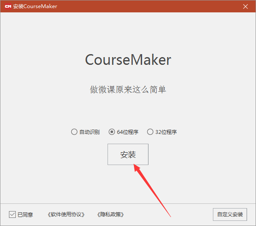Select the 自动识别 radio option
The width and height of the screenshot is (256, 226).
[74, 132]
